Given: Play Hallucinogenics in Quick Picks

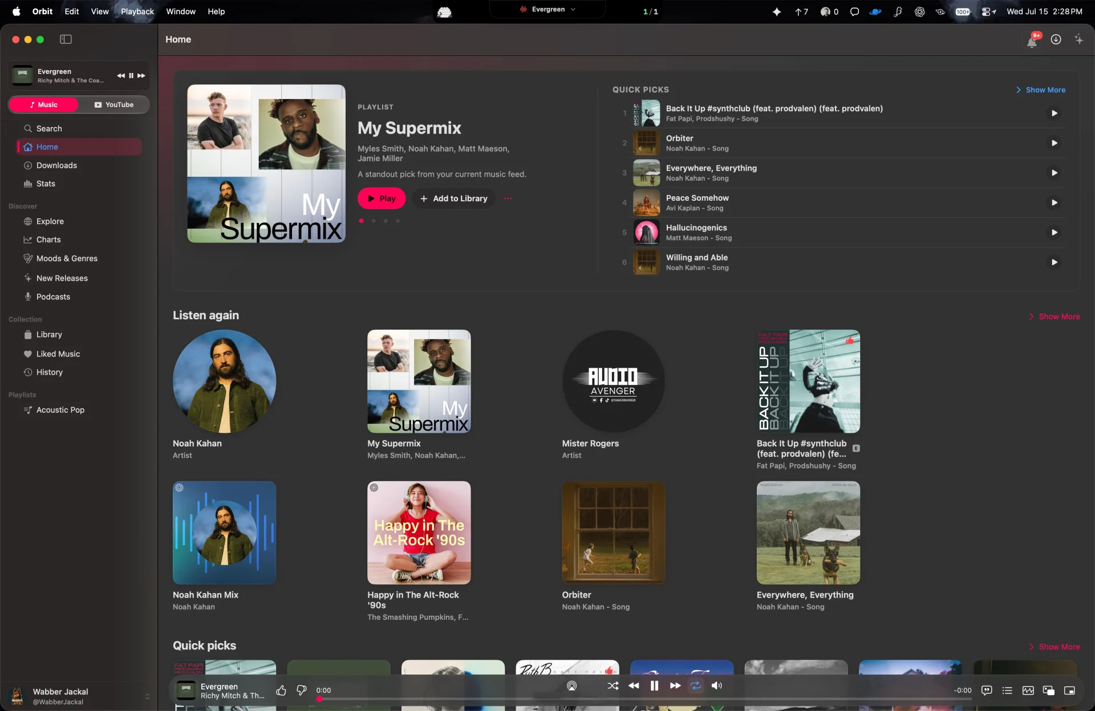Looking at the screenshot, I should tap(1055, 233).
